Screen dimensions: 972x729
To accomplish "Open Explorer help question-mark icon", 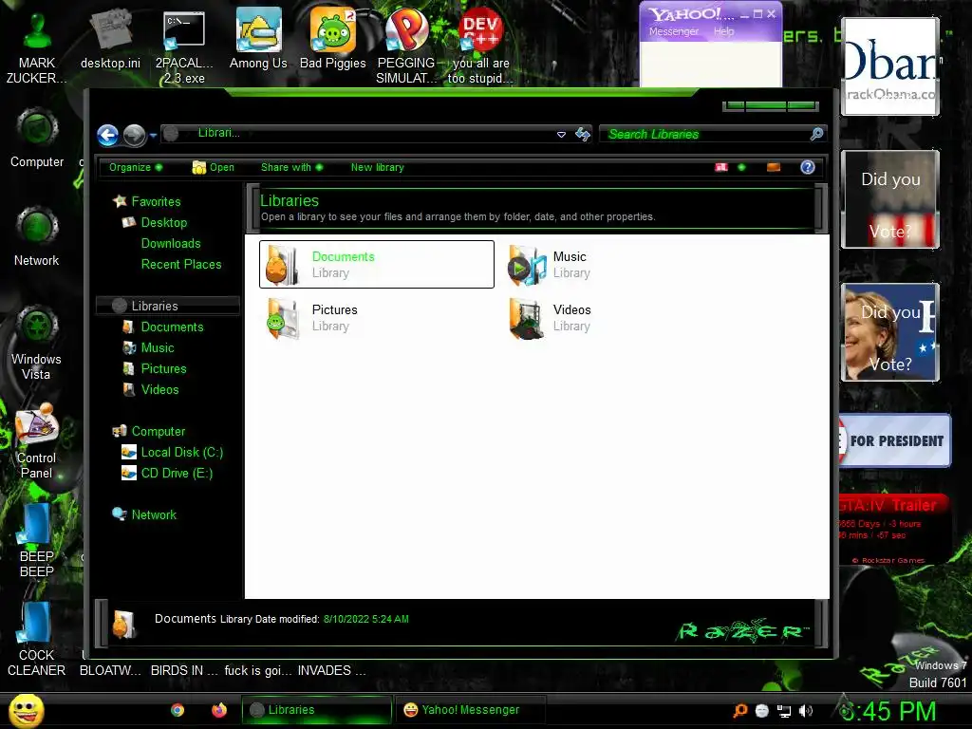I will (x=807, y=167).
